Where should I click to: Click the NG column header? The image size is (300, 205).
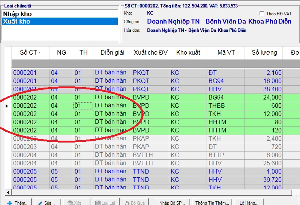pyautogui.click(x=61, y=52)
